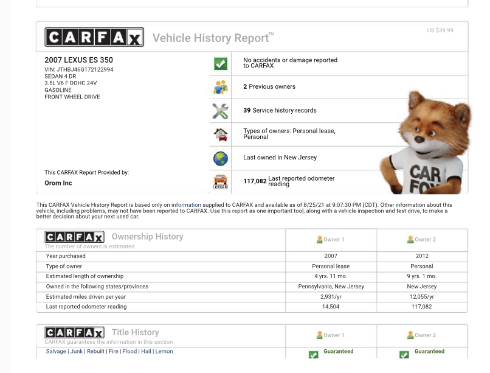
Task: Click the 'Year purchased' row label
Action: pos(66,256)
